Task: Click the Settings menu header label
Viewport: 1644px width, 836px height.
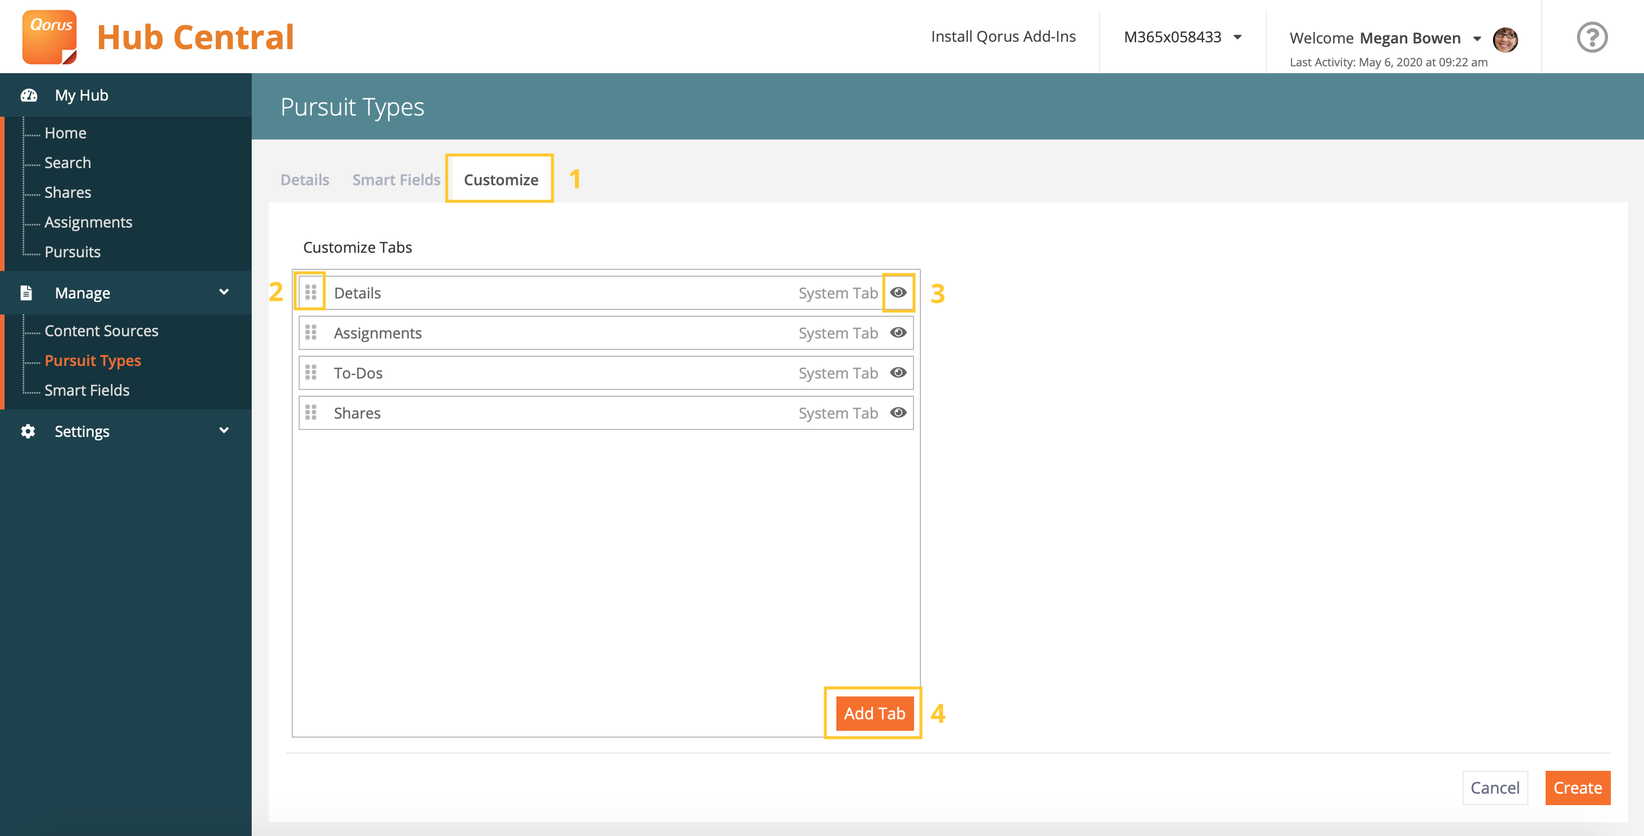Action: tap(82, 431)
